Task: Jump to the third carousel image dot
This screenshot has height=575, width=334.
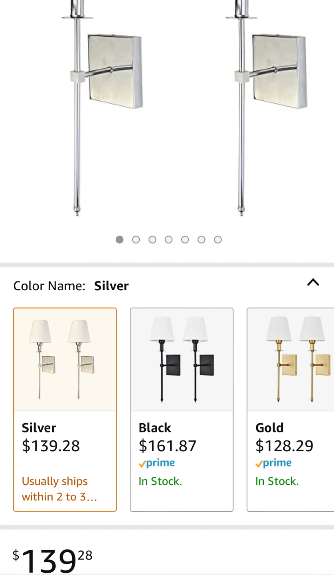Action: [x=152, y=240]
